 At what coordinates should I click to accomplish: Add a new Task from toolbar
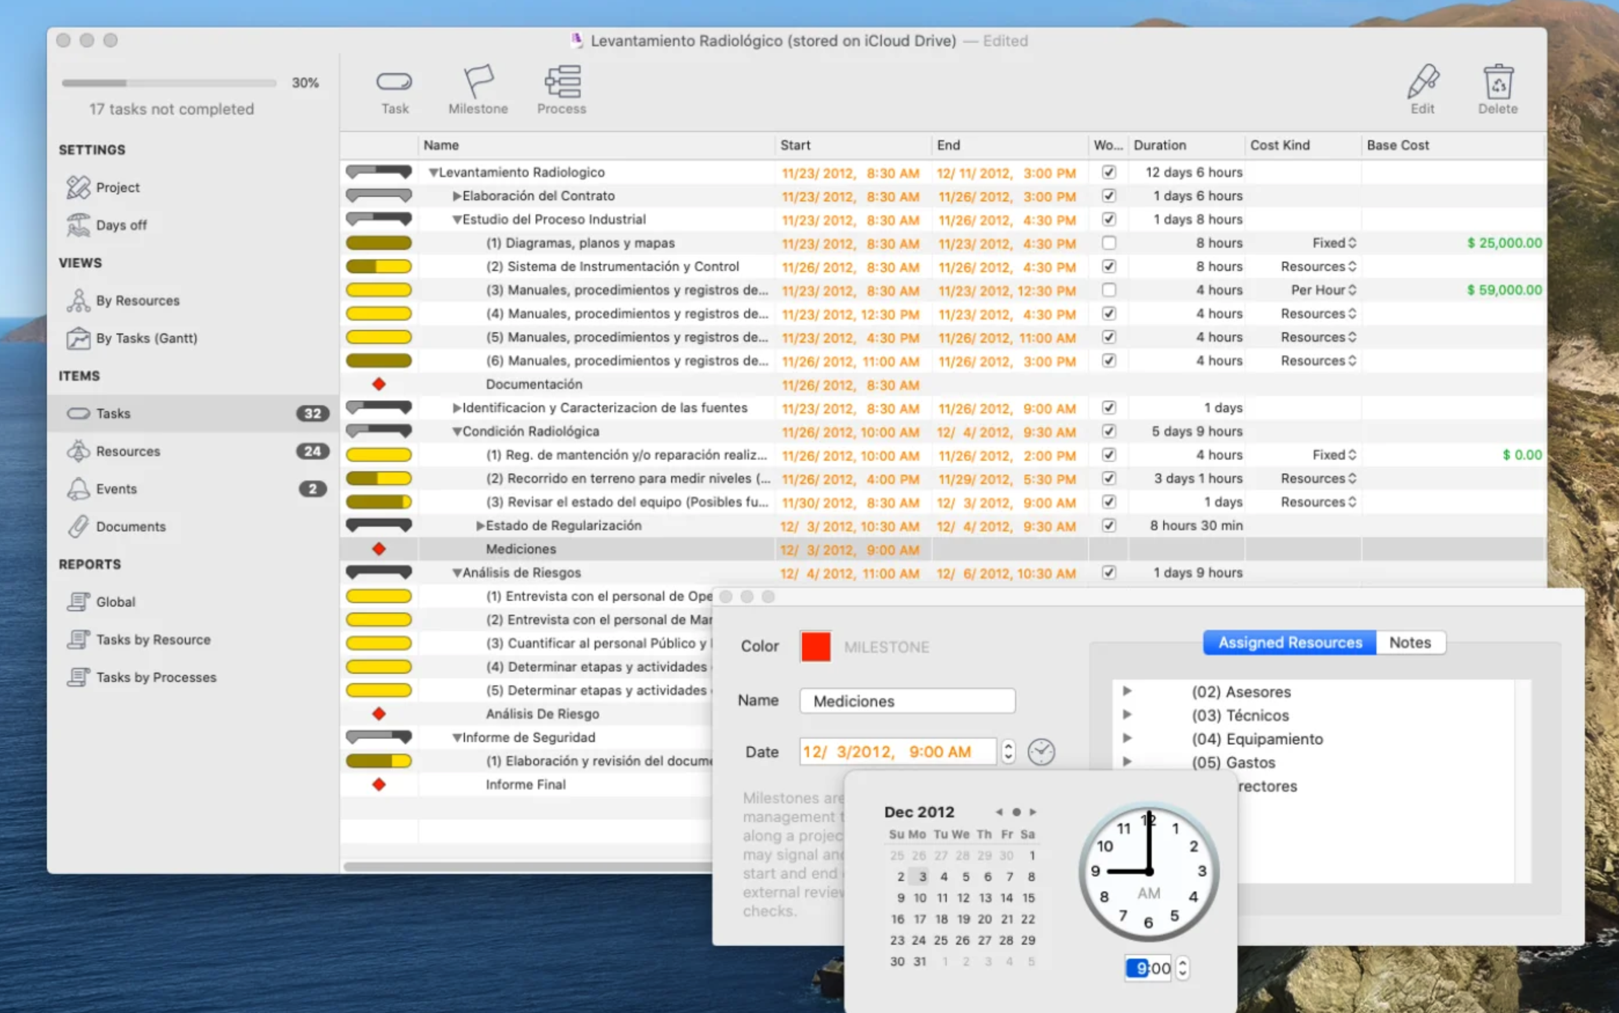pyautogui.click(x=394, y=91)
